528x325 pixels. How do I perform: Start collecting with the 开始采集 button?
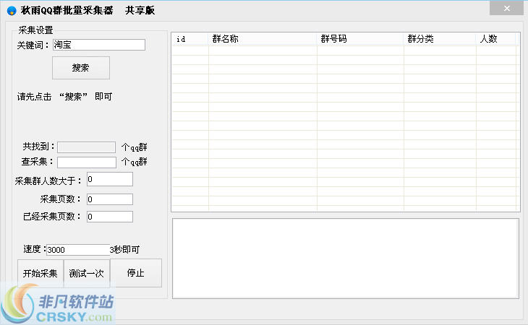pyautogui.click(x=41, y=273)
